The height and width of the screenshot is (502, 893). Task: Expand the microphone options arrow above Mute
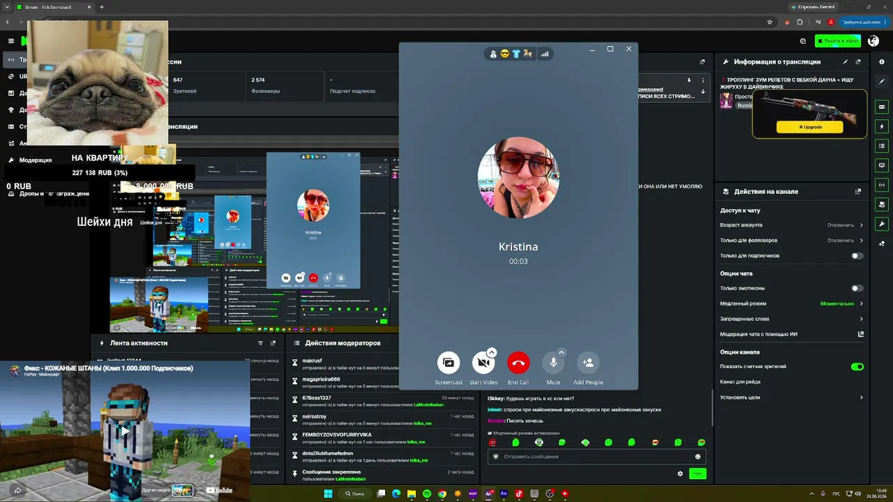tap(561, 353)
